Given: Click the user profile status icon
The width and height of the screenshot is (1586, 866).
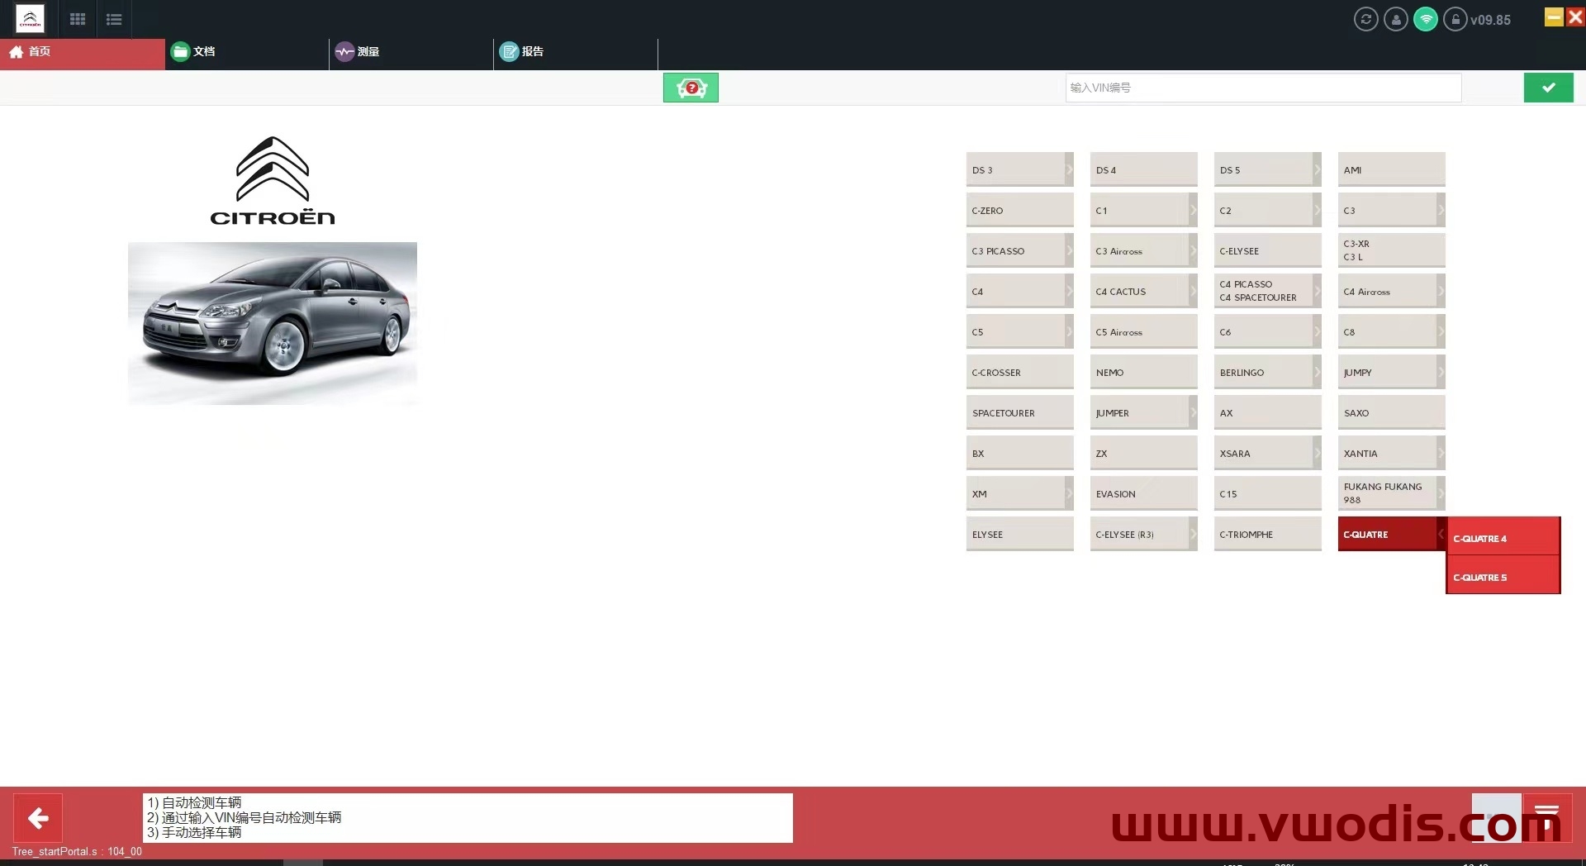Looking at the screenshot, I should [x=1396, y=19].
